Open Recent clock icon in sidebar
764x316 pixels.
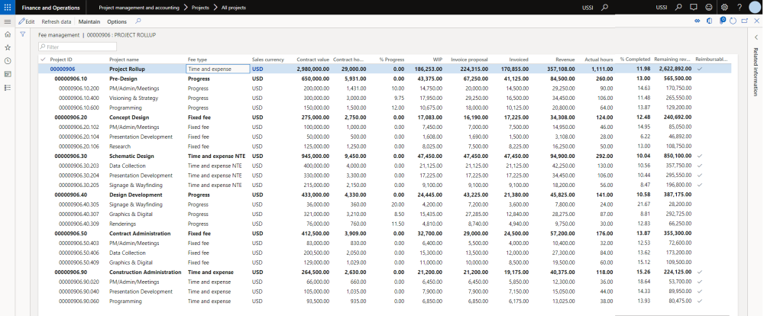pyautogui.click(x=8, y=60)
